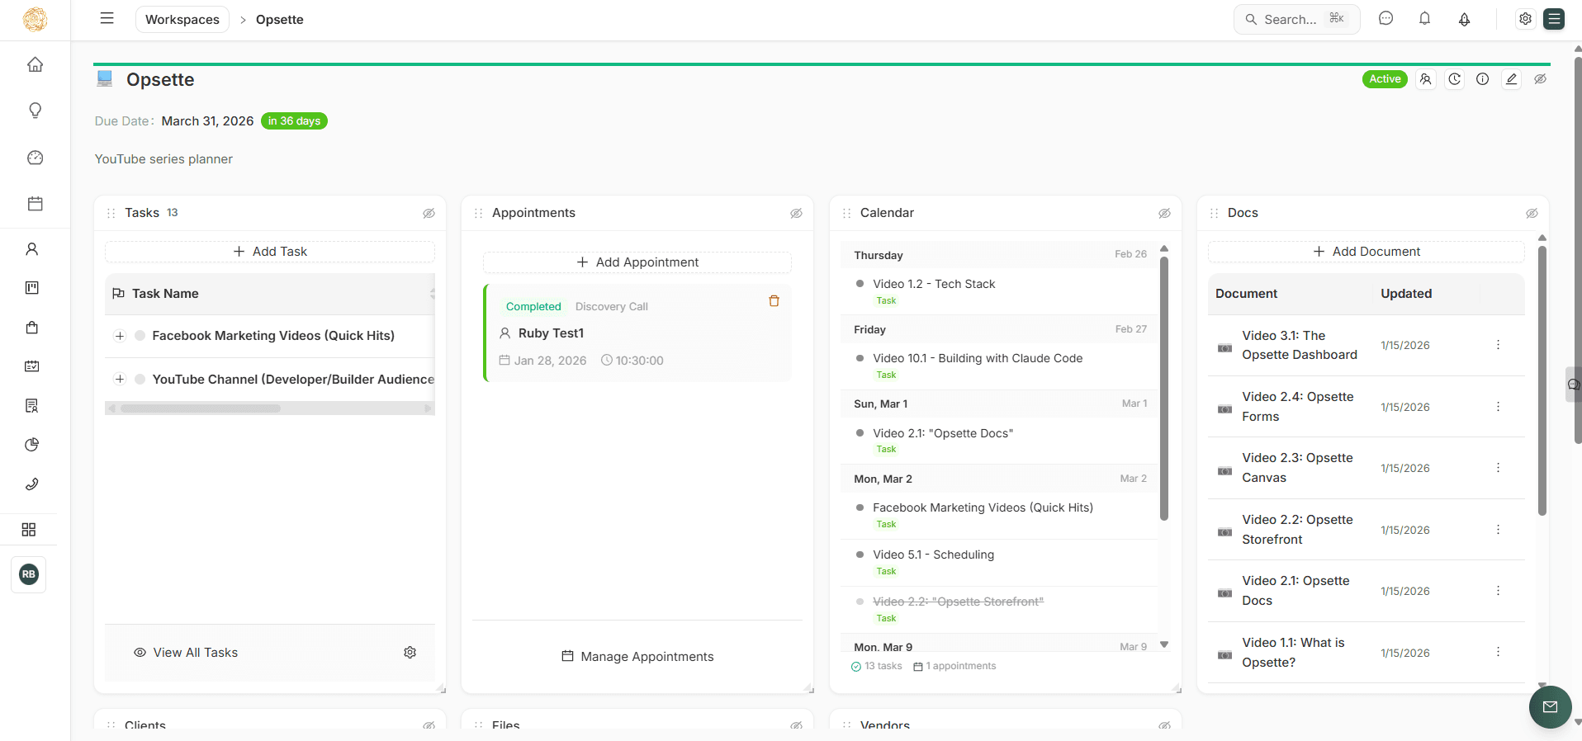The height and width of the screenshot is (741, 1582).
Task: Click the Calendar widget vertical scrollbar
Action: pos(1164,388)
